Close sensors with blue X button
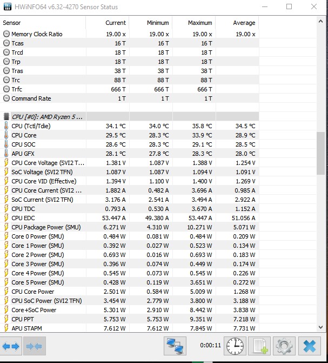Screen dimensions: 328x363 tap(310, 346)
